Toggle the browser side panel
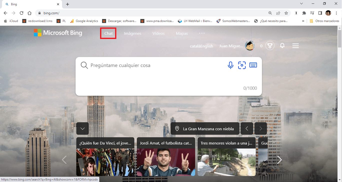 tap(320, 13)
